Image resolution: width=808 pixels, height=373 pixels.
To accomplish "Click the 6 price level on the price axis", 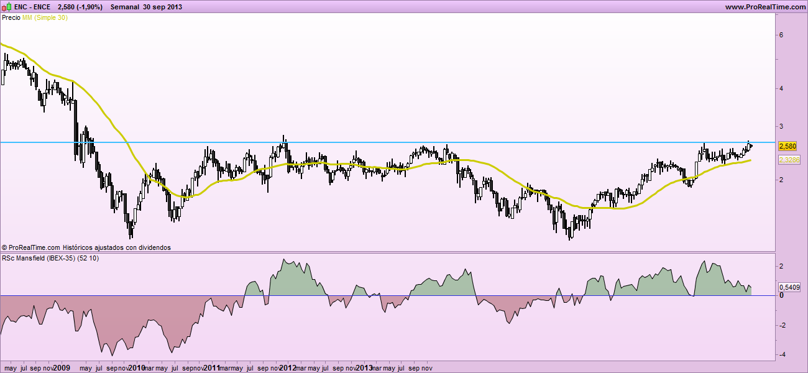I will click(781, 35).
